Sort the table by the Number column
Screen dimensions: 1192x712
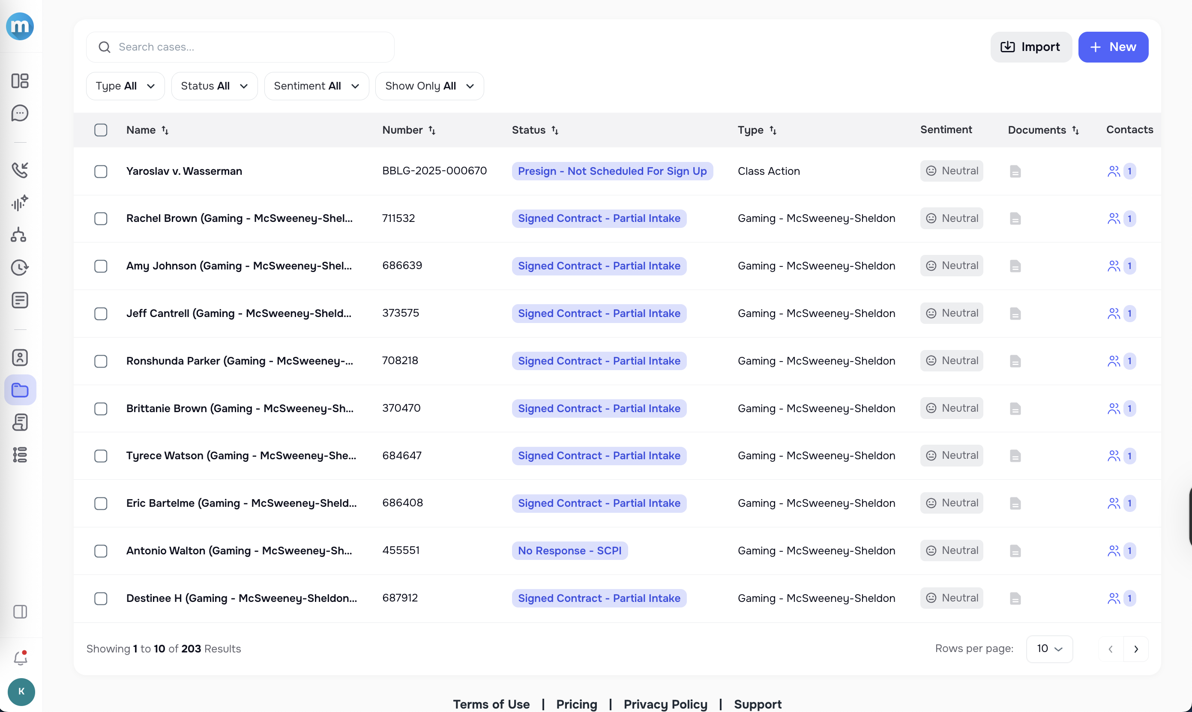(x=409, y=130)
